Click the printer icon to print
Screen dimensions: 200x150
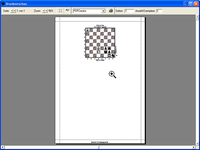pos(111,11)
